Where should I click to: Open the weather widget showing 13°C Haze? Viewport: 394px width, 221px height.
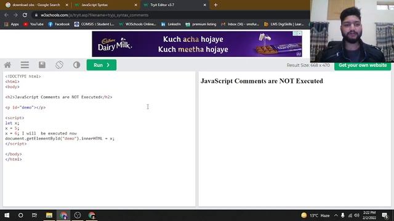pyautogui.click(x=315, y=215)
